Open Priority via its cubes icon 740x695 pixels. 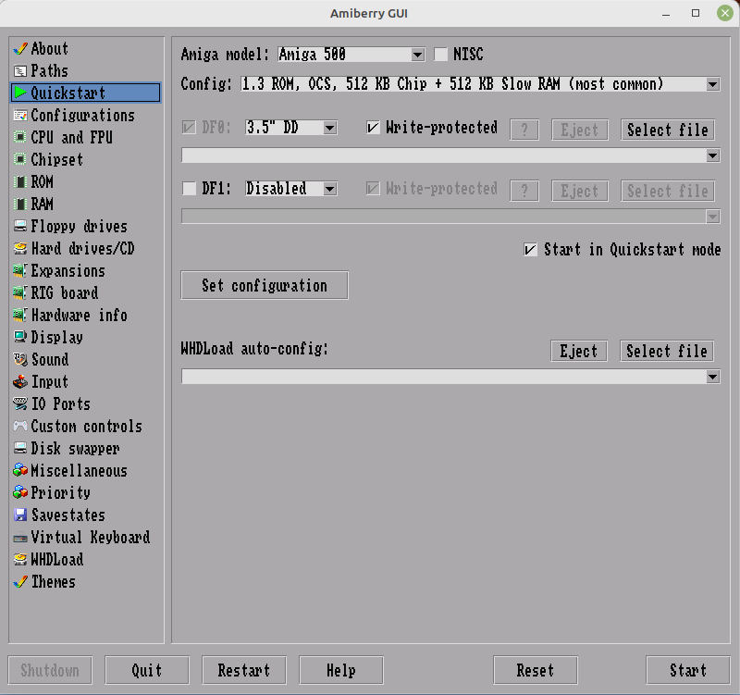20,492
